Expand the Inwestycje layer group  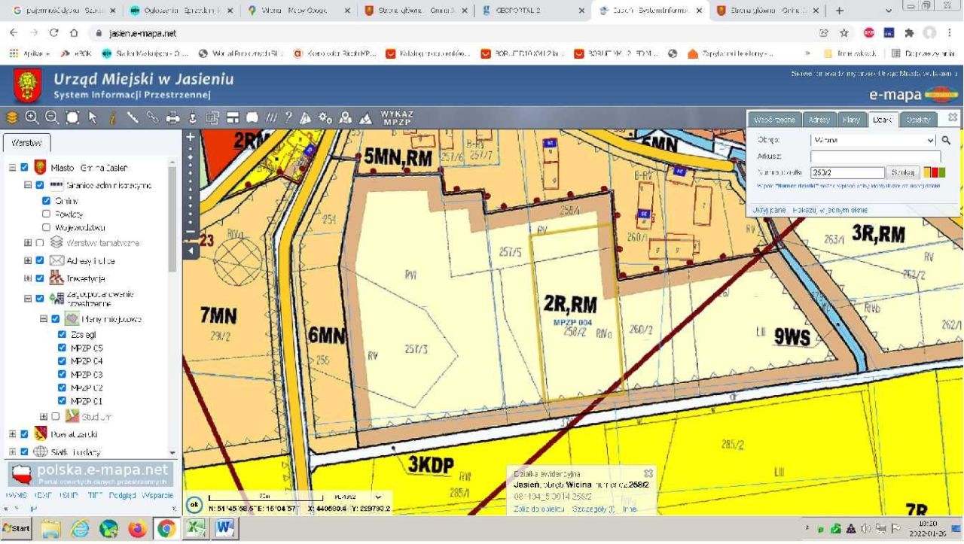[x=28, y=278]
